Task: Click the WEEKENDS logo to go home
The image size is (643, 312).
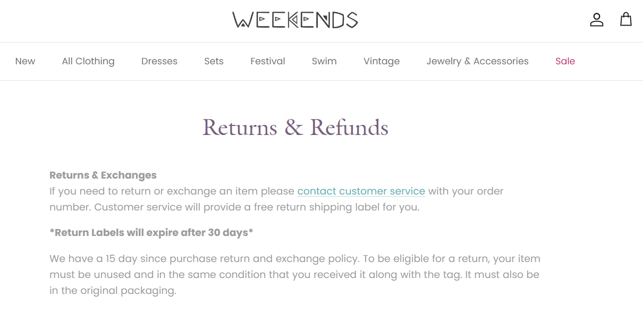Action: [x=295, y=20]
